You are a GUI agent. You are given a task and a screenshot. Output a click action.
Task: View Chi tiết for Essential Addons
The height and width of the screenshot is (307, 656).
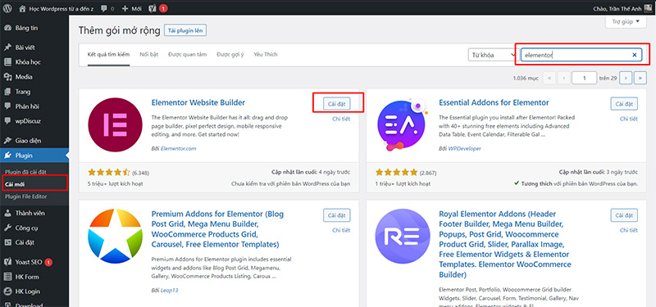click(629, 119)
